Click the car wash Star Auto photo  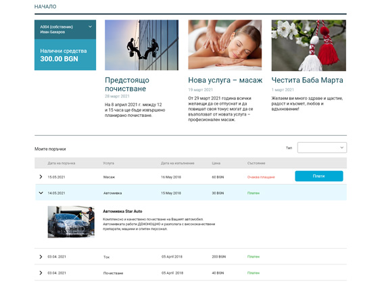coord(71,222)
